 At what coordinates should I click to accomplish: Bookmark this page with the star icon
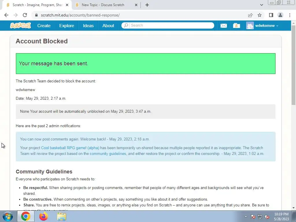(260, 15)
